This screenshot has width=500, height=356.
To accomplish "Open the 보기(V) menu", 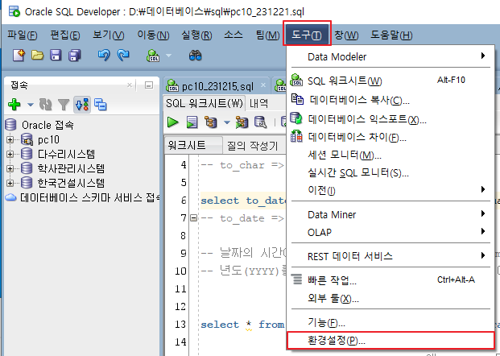I will coord(109,35).
